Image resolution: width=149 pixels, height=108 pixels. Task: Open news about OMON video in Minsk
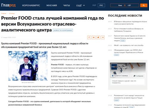128,51
